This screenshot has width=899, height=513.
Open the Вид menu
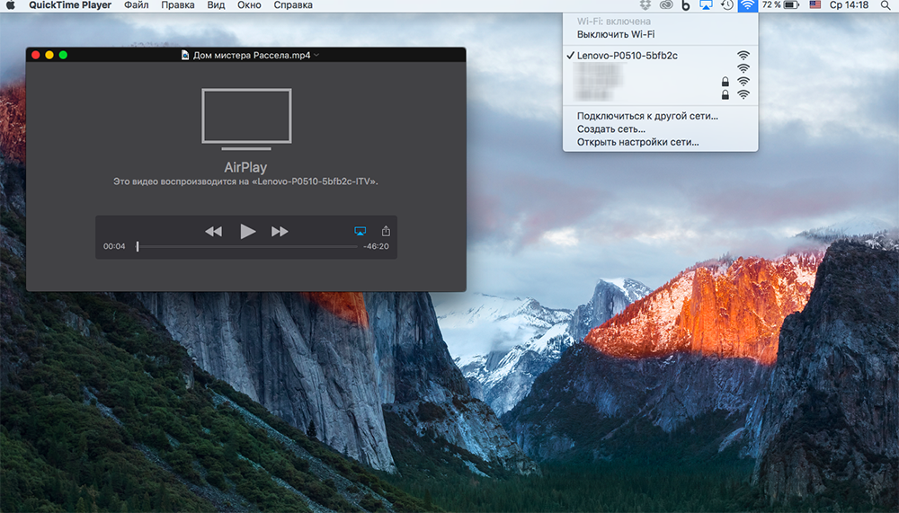[216, 5]
